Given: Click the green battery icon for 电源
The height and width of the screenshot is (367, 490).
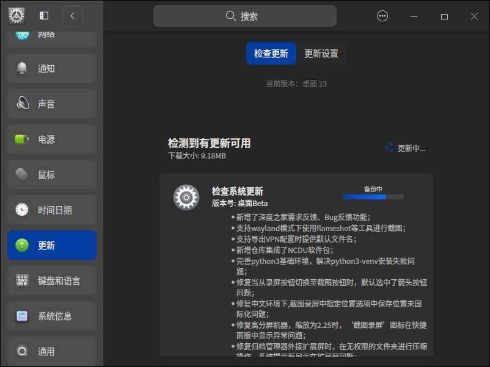Looking at the screenshot, I should (22, 139).
